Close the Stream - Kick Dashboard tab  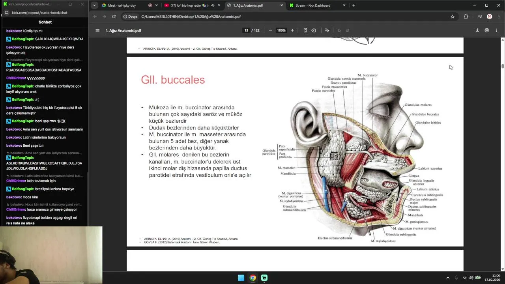(x=344, y=6)
